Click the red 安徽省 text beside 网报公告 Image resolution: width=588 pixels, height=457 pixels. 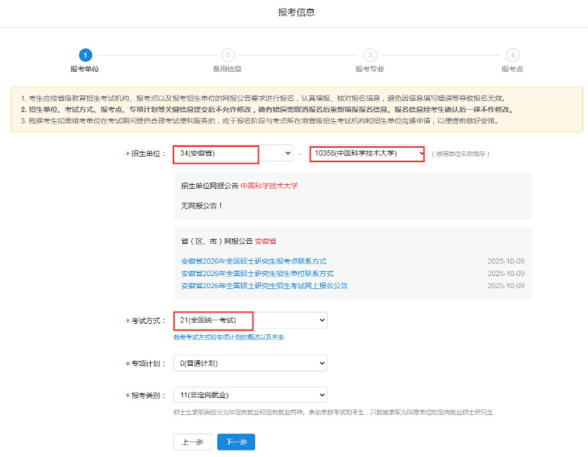(x=265, y=241)
